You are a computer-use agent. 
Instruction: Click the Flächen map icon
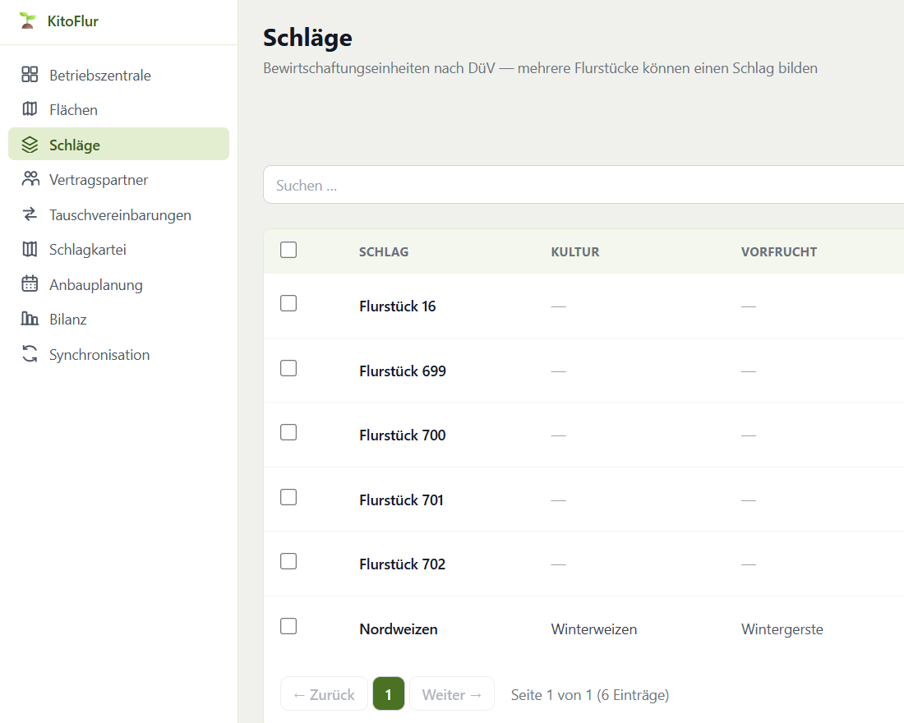[30, 109]
